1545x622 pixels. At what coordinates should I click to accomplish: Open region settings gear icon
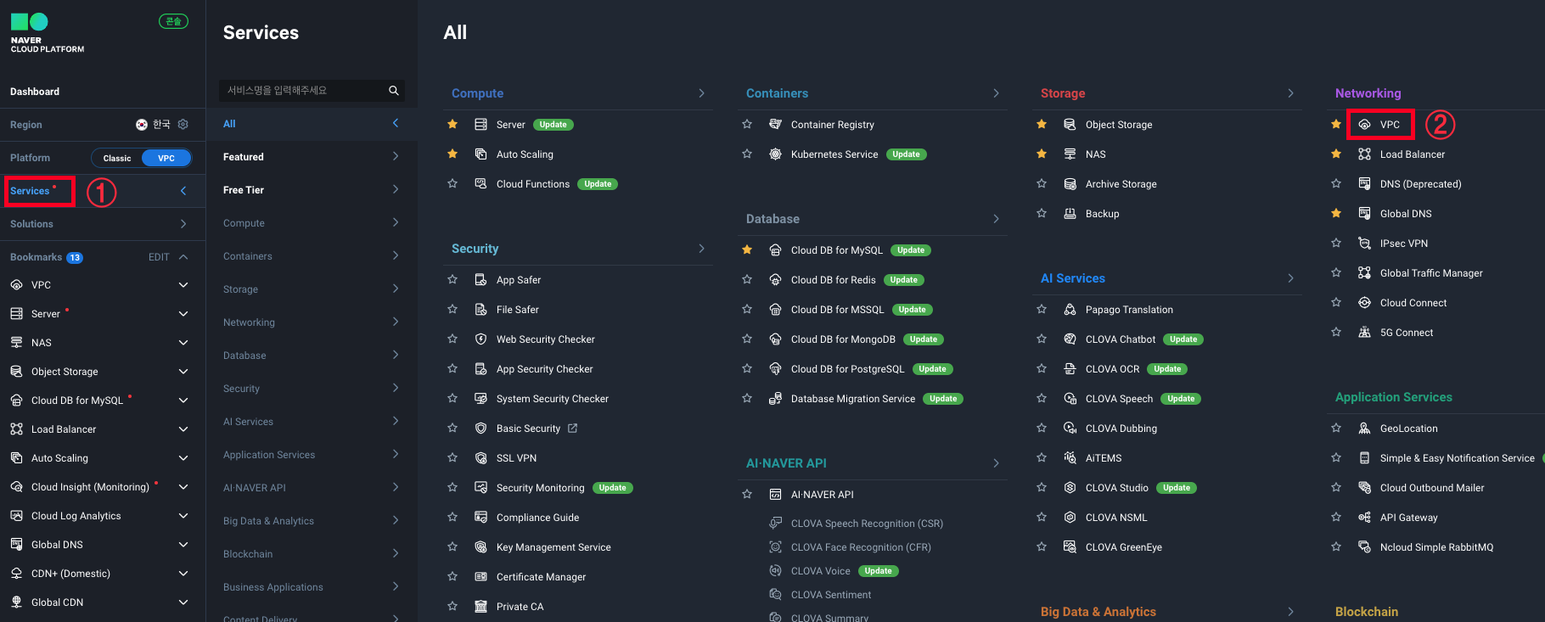[183, 125]
